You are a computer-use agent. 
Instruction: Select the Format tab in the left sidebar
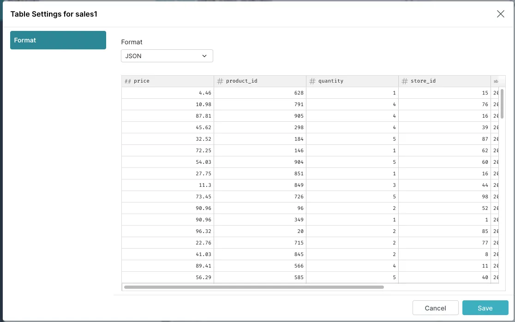click(x=58, y=40)
